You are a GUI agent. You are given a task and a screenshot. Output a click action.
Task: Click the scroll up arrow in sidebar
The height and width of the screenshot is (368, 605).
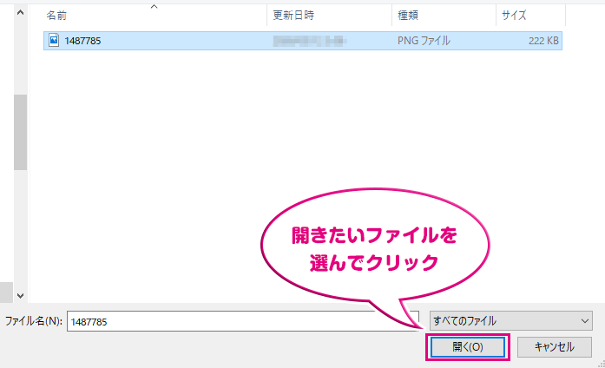21,12
